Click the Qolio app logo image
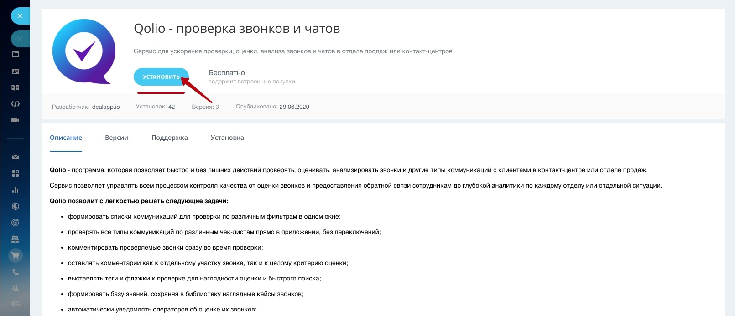The image size is (735, 316). (84, 51)
